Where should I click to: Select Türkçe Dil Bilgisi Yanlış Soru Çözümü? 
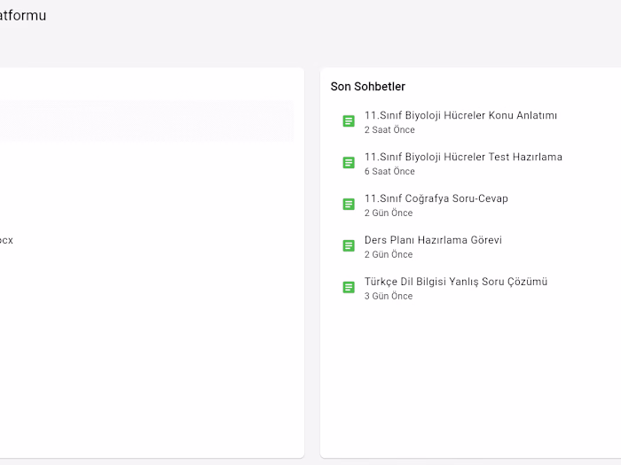pyautogui.click(x=455, y=283)
